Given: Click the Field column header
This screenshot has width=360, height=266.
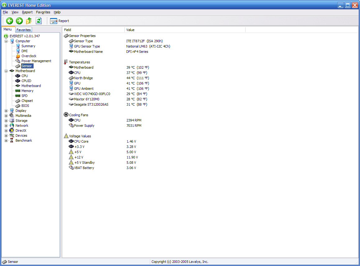Looking at the screenshot, I should (94, 30).
